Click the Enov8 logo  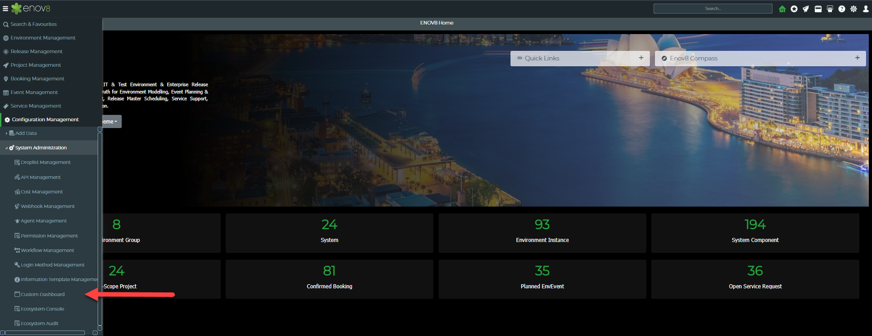pos(31,8)
